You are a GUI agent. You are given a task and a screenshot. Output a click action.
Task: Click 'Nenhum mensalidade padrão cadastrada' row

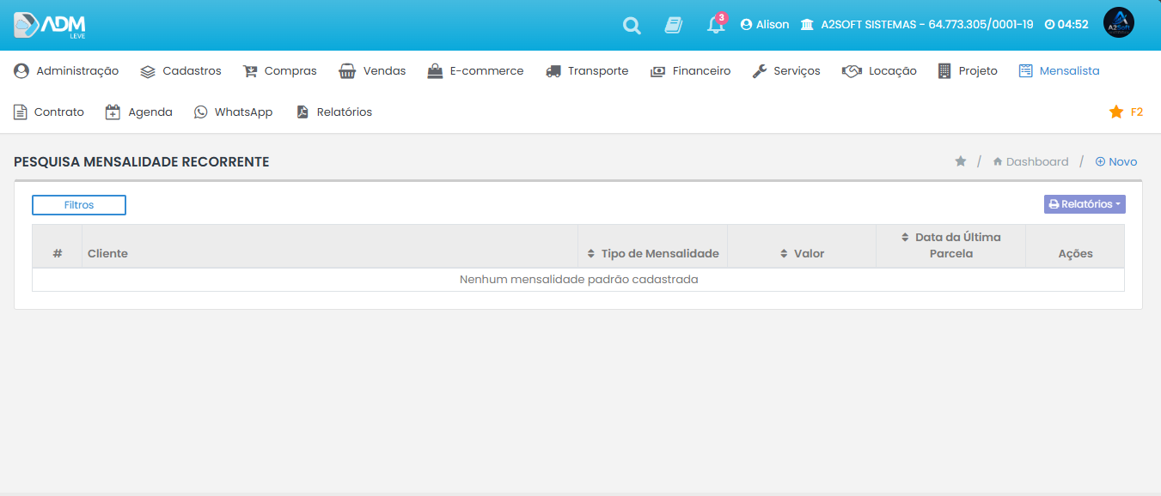click(x=578, y=280)
